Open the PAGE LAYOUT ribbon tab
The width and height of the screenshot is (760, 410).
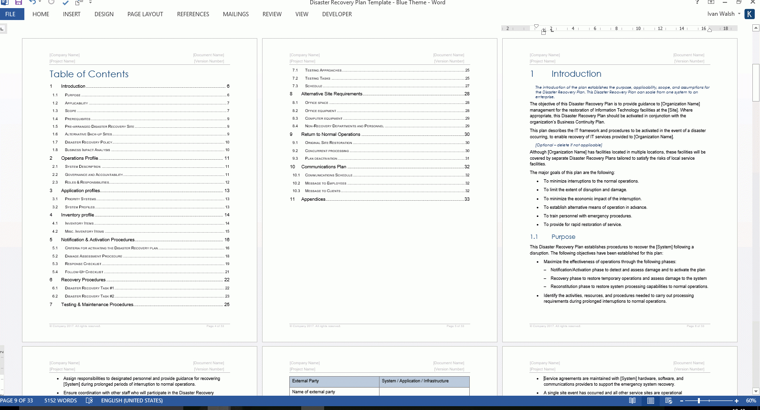click(145, 14)
